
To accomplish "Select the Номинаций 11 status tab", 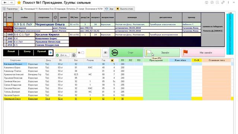I will pyautogui.click(x=61, y=9).
